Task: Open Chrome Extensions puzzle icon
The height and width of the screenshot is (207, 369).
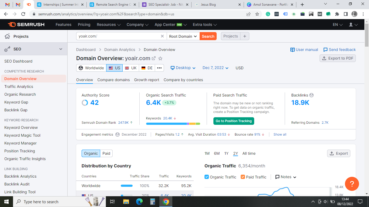Action: pyautogui.click(x=337, y=14)
